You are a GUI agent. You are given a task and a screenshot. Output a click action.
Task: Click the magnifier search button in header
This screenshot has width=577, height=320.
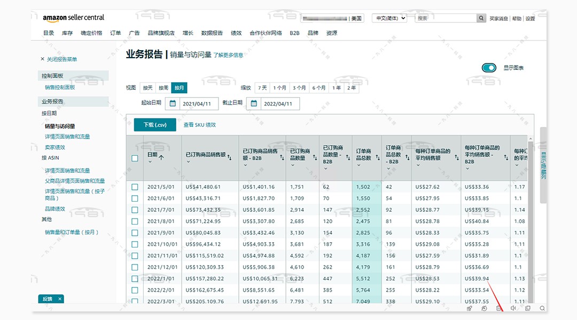481,18
